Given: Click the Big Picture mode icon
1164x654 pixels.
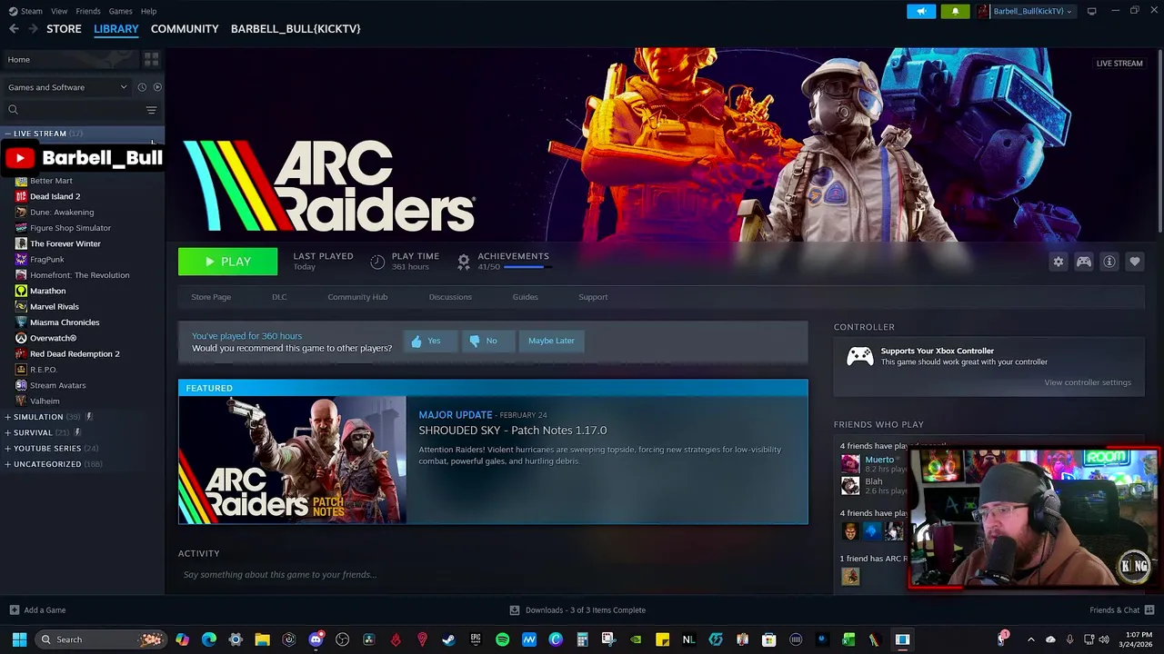Looking at the screenshot, I should coord(1091,11).
